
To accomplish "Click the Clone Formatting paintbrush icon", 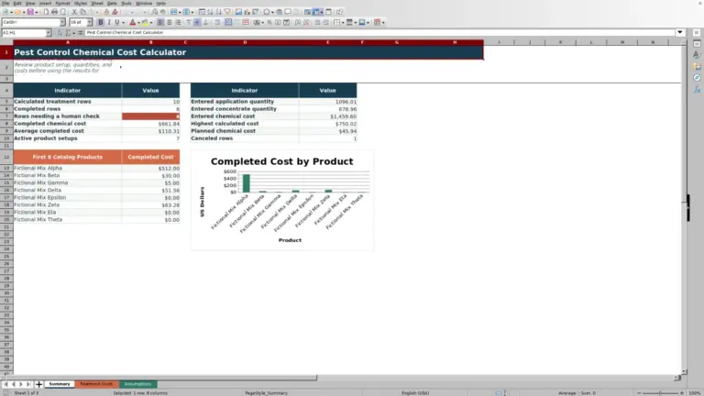I will (106, 12).
